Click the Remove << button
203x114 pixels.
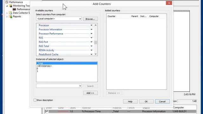click(x=114, y=93)
